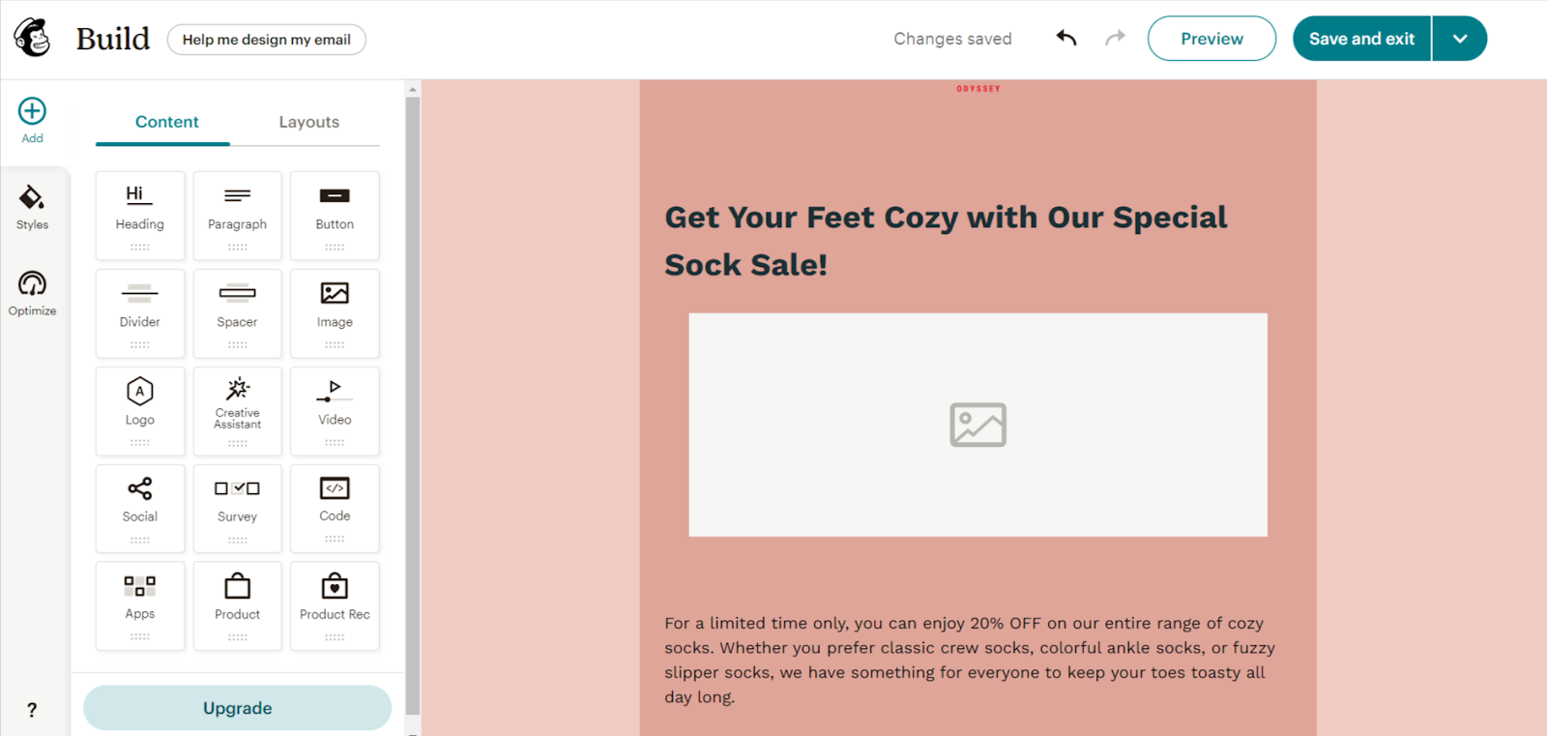Select the Image content block
The height and width of the screenshot is (736, 1547).
coord(335,313)
